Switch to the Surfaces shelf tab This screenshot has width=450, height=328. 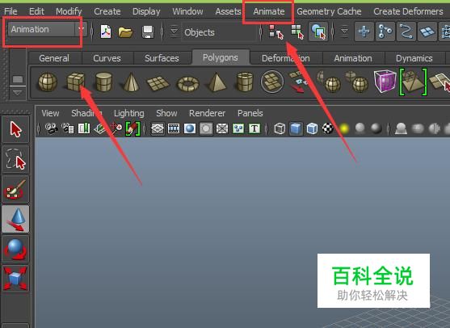[x=162, y=58]
